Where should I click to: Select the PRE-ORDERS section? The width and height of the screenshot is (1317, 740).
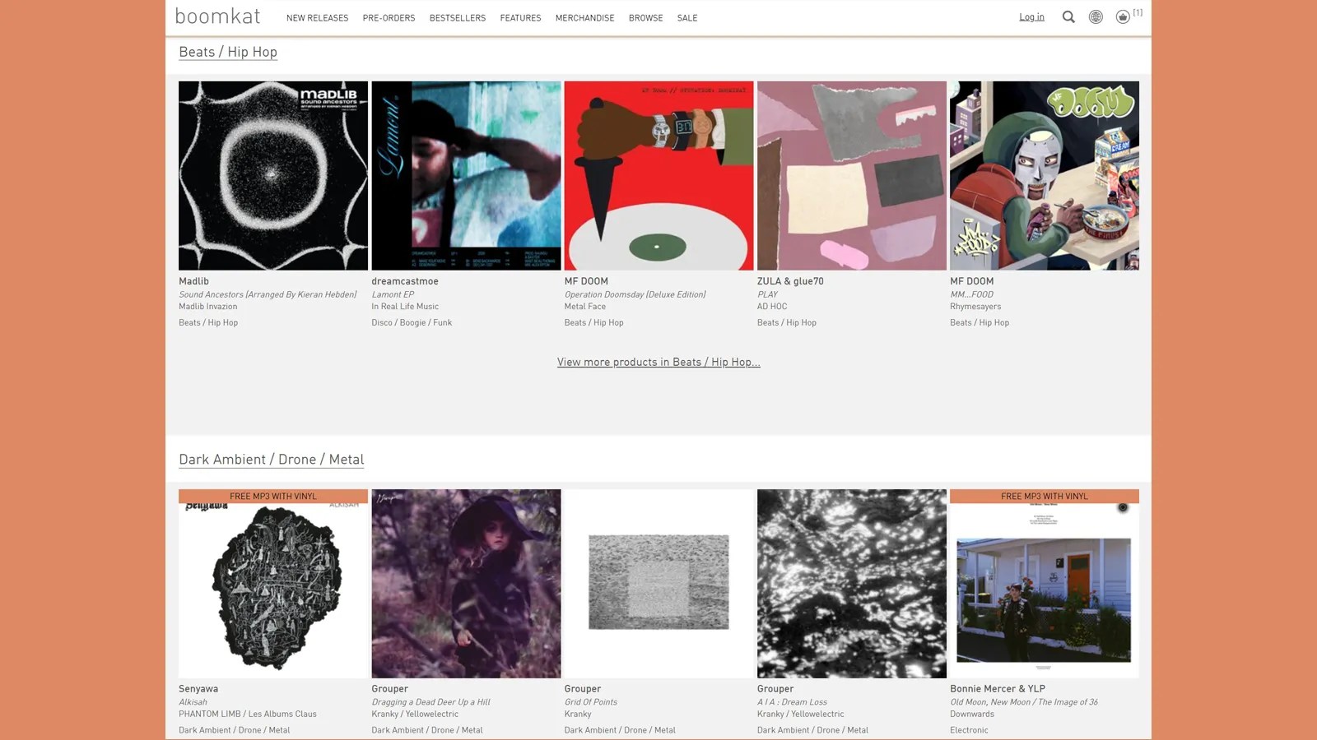[x=389, y=17]
